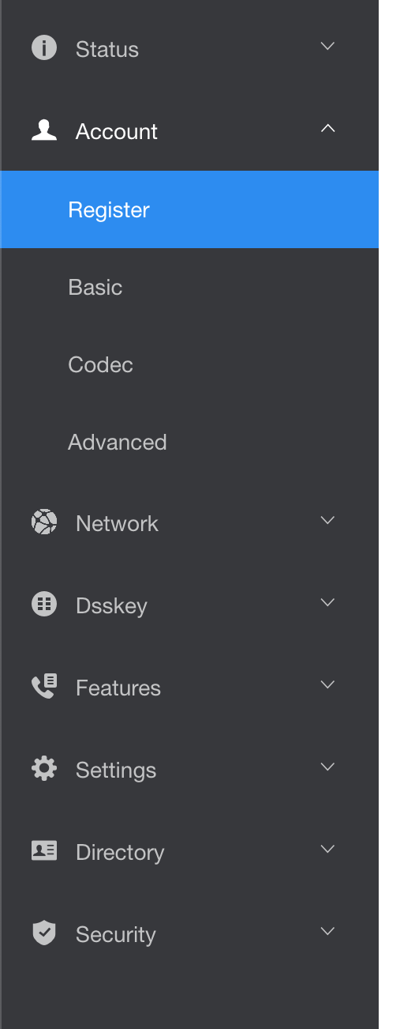Screen dimensions: 415x1029
Task: Click the Directory contact card icon
Action: tap(43, 850)
